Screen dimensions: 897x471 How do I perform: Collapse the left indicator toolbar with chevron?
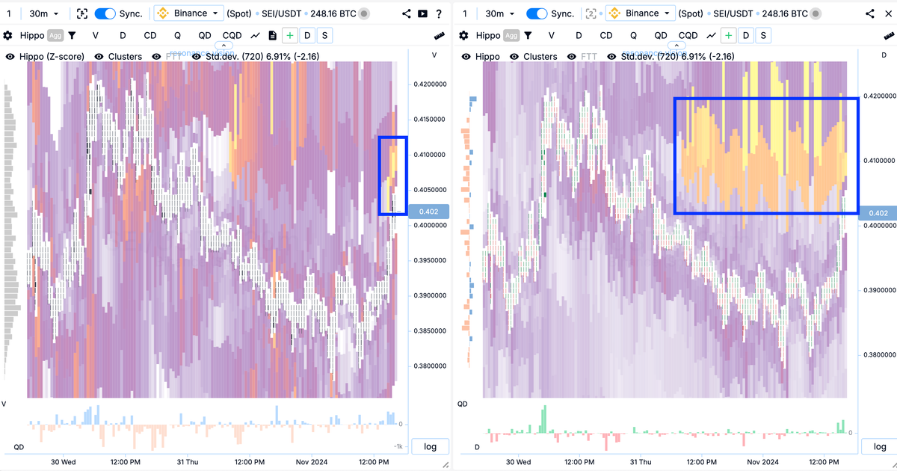pos(224,45)
